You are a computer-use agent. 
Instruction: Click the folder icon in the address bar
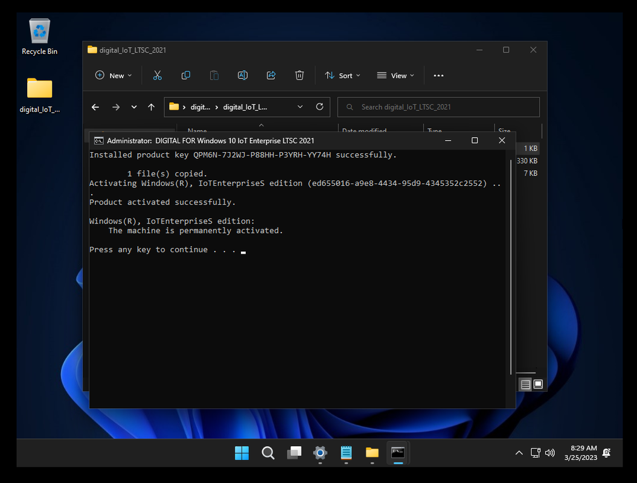pos(174,107)
